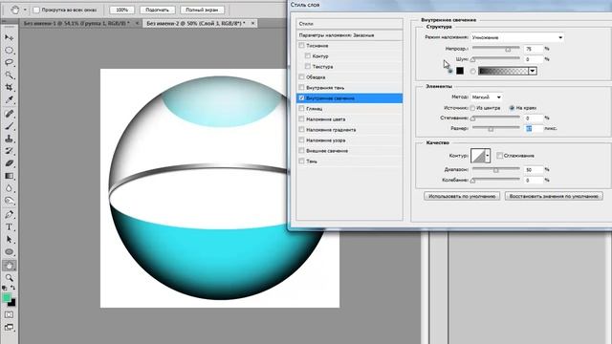Open Параметры наложения options row
Viewport: 612px width, 344px height.
click(x=349, y=35)
